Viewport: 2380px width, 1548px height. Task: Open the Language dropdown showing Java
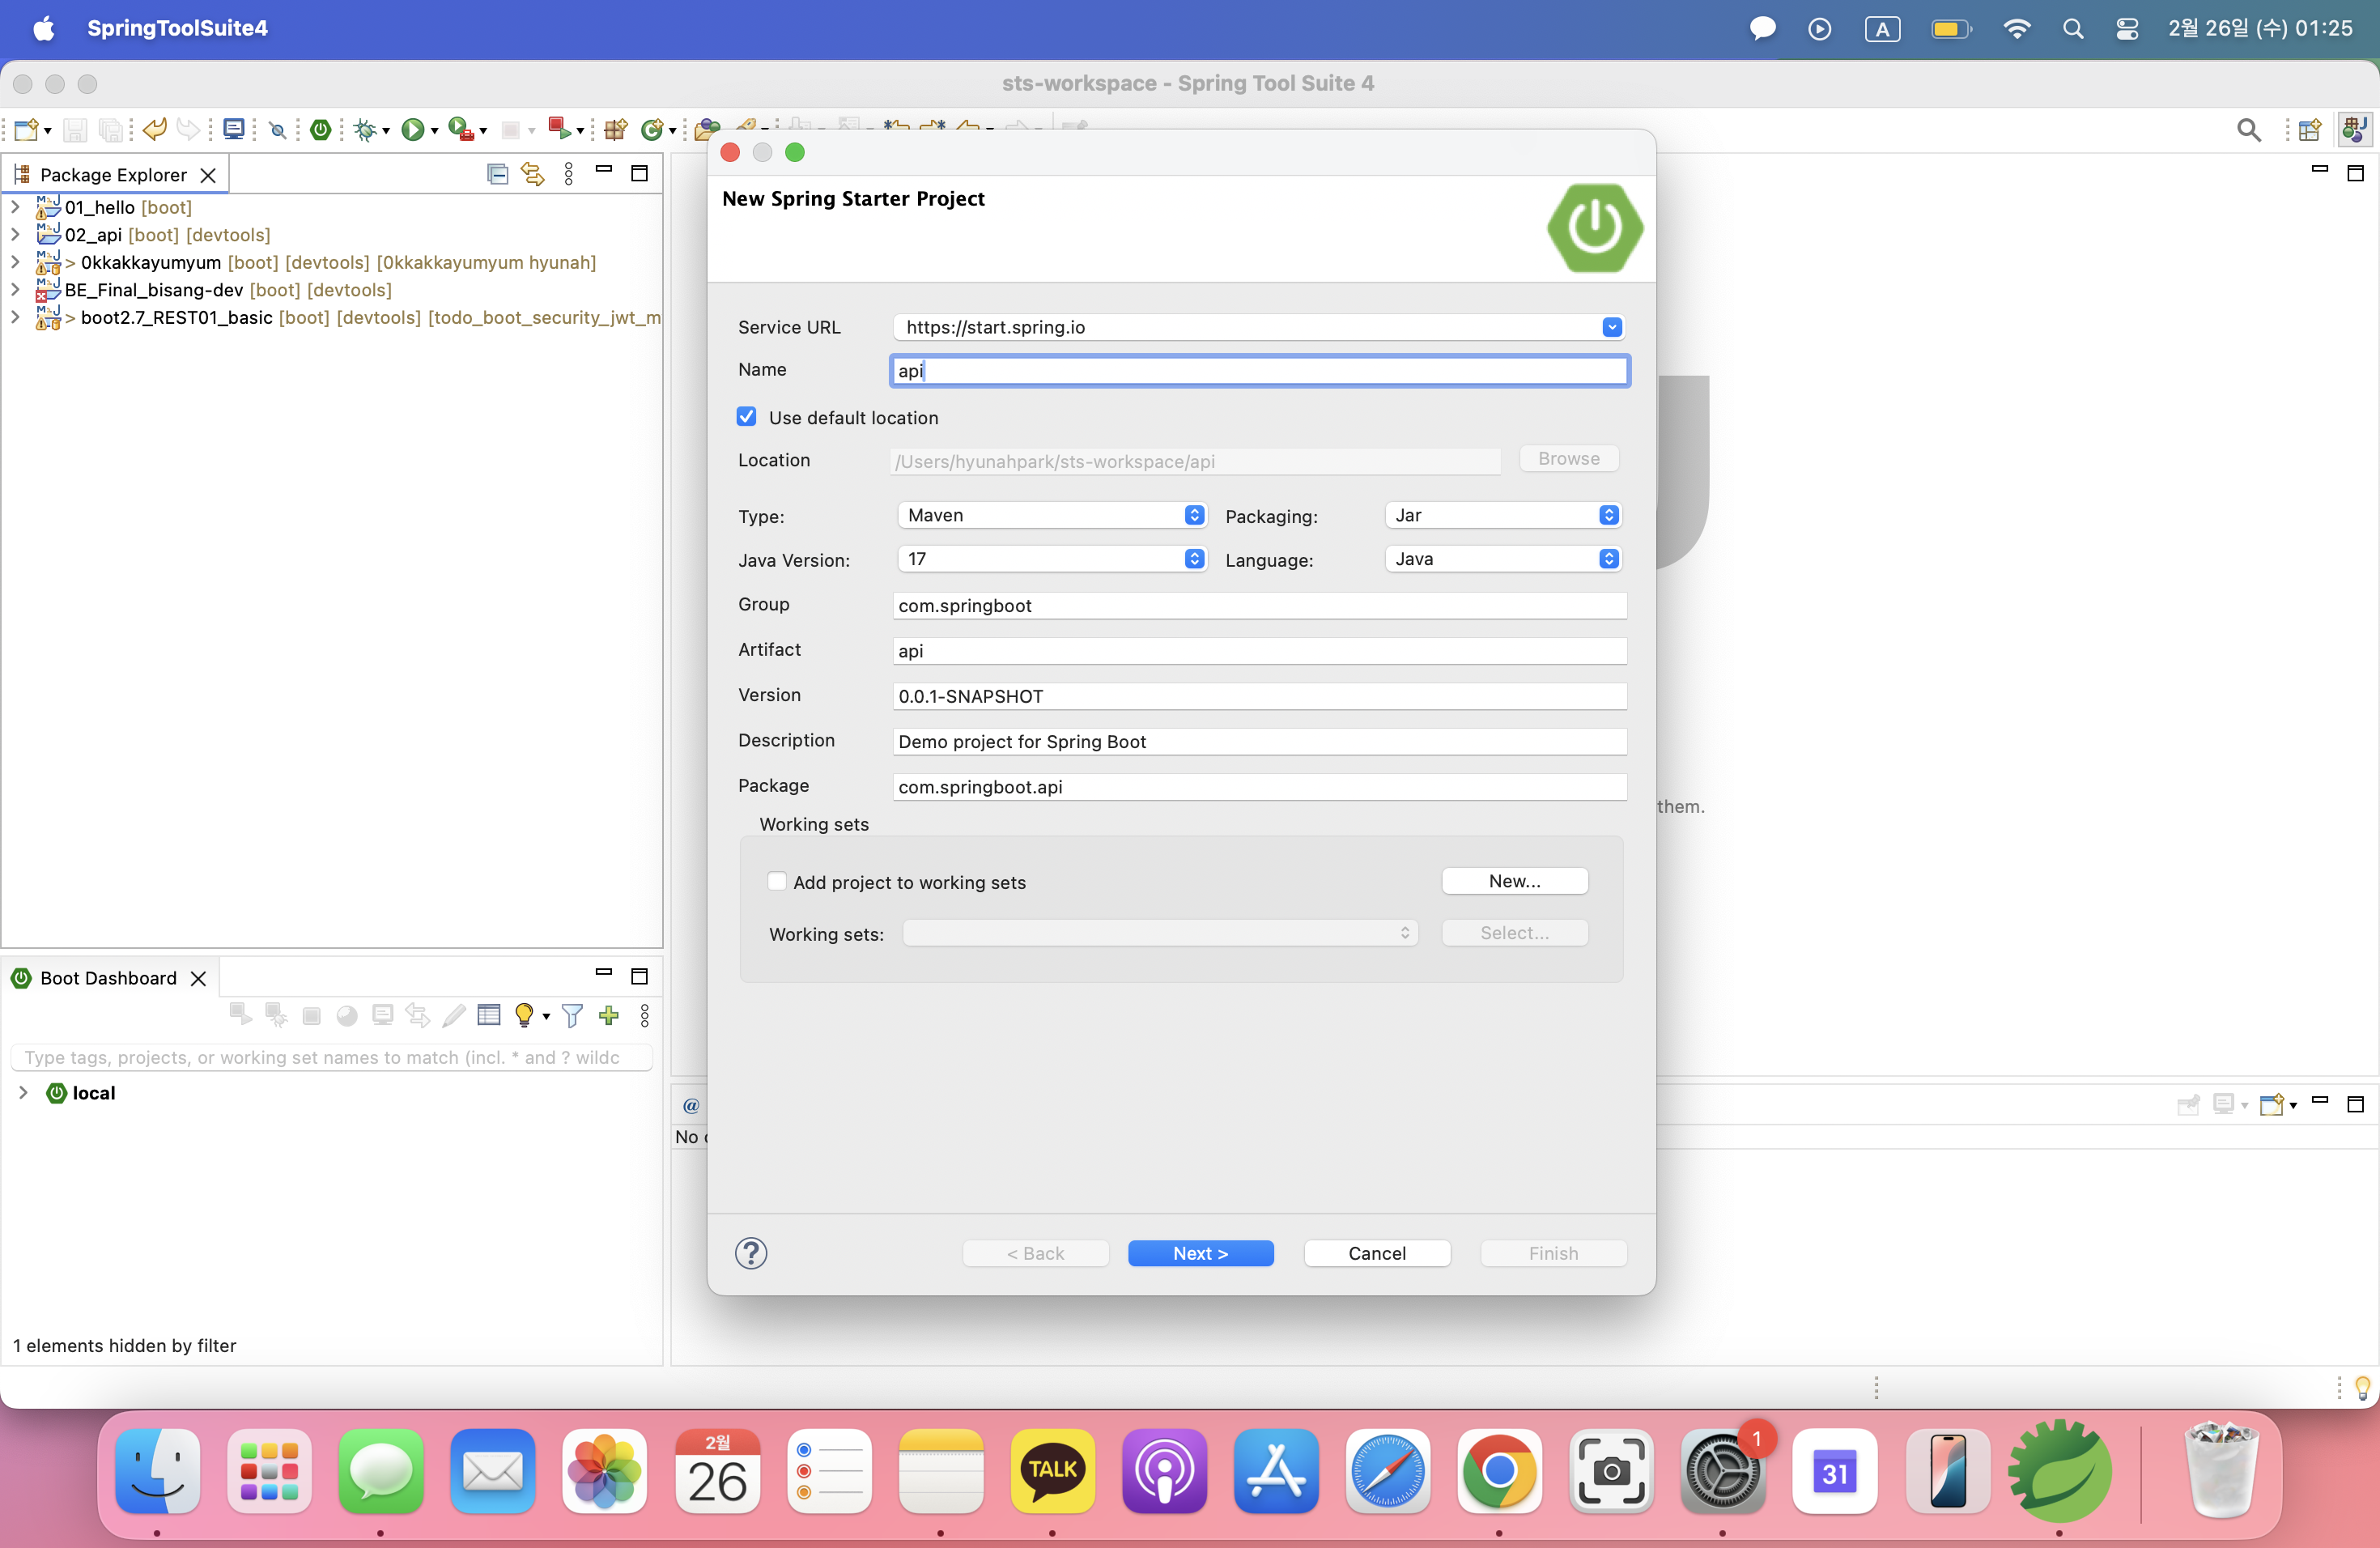(x=1503, y=559)
